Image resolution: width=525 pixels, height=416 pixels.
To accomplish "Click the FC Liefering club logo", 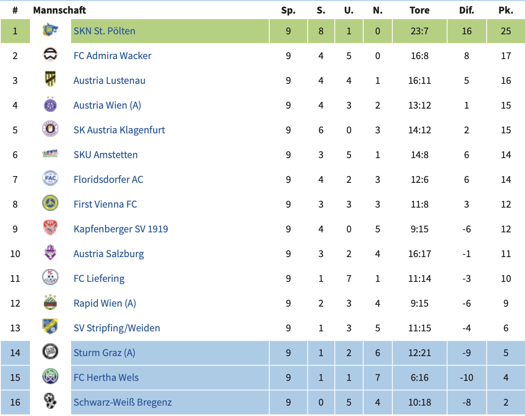I will click(x=50, y=278).
